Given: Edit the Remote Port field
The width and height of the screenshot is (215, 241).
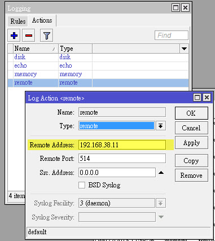Looking at the screenshot, I should pyautogui.click(x=122, y=159).
